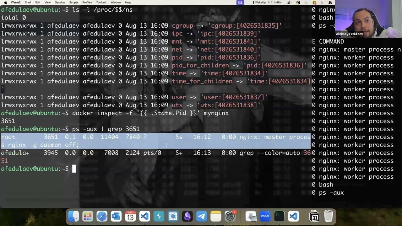Open the calendar document stack in Dock
The image size is (402, 226).
(x=314, y=216)
